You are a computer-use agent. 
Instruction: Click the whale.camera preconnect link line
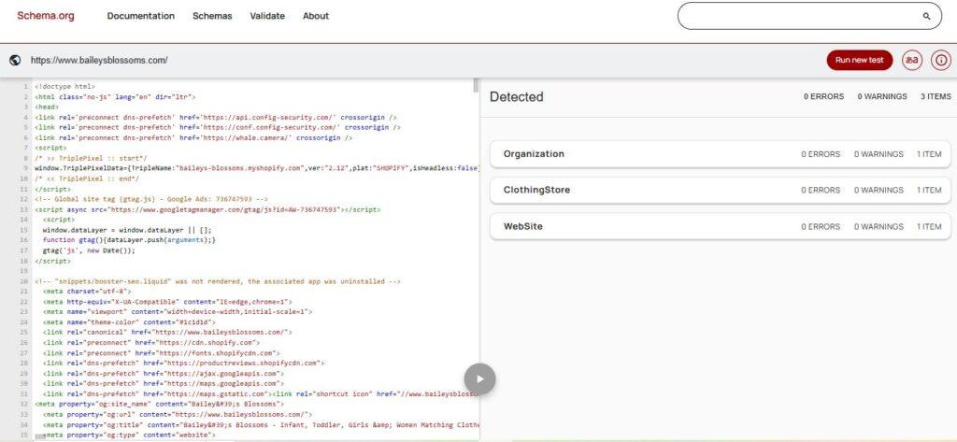[193, 138]
